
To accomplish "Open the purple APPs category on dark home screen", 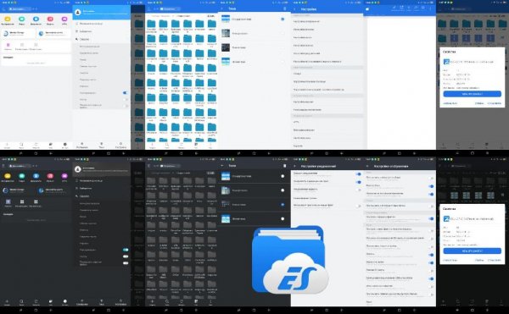I will 64,176.
